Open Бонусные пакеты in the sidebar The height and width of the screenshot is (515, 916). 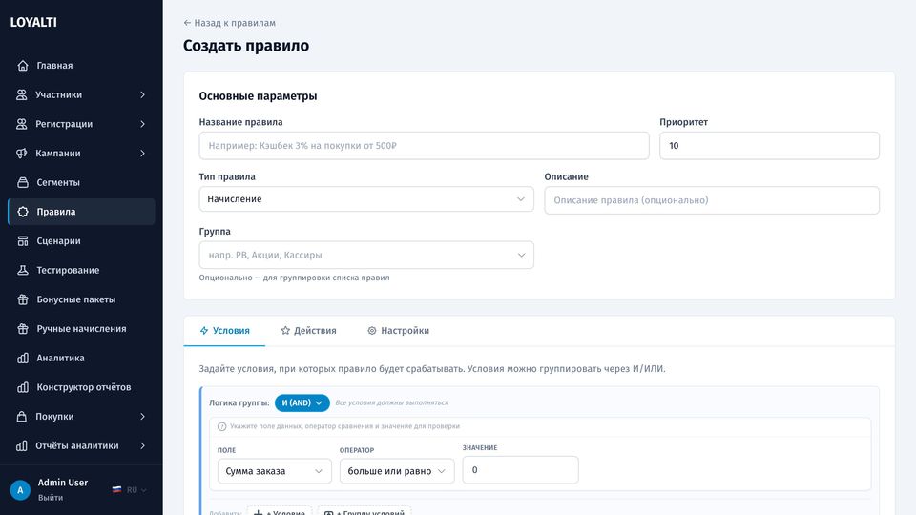tap(81, 299)
